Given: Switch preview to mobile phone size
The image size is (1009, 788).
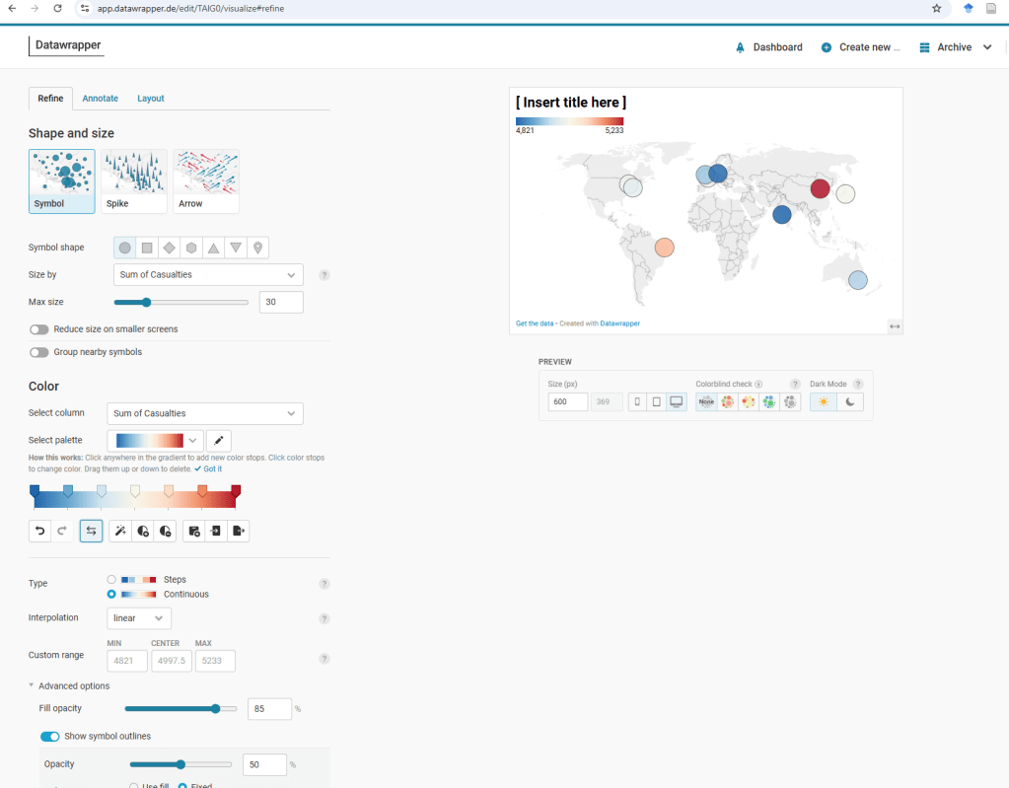Looking at the screenshot, I should click(637, 401).
